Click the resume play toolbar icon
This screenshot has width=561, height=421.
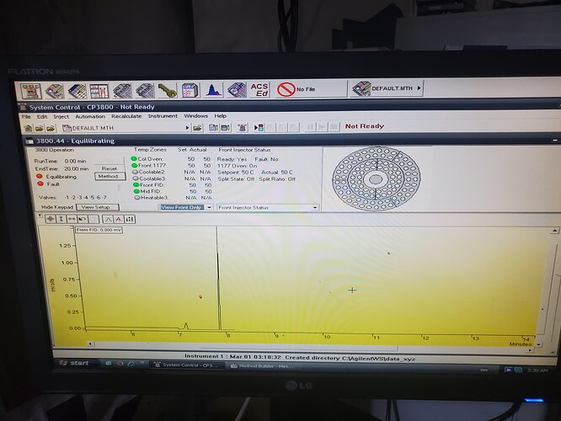pyautogui.click(x=322, y=127)
